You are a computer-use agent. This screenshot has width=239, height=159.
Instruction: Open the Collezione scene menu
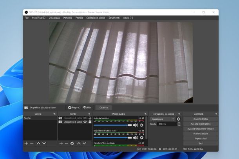point(96,18)
